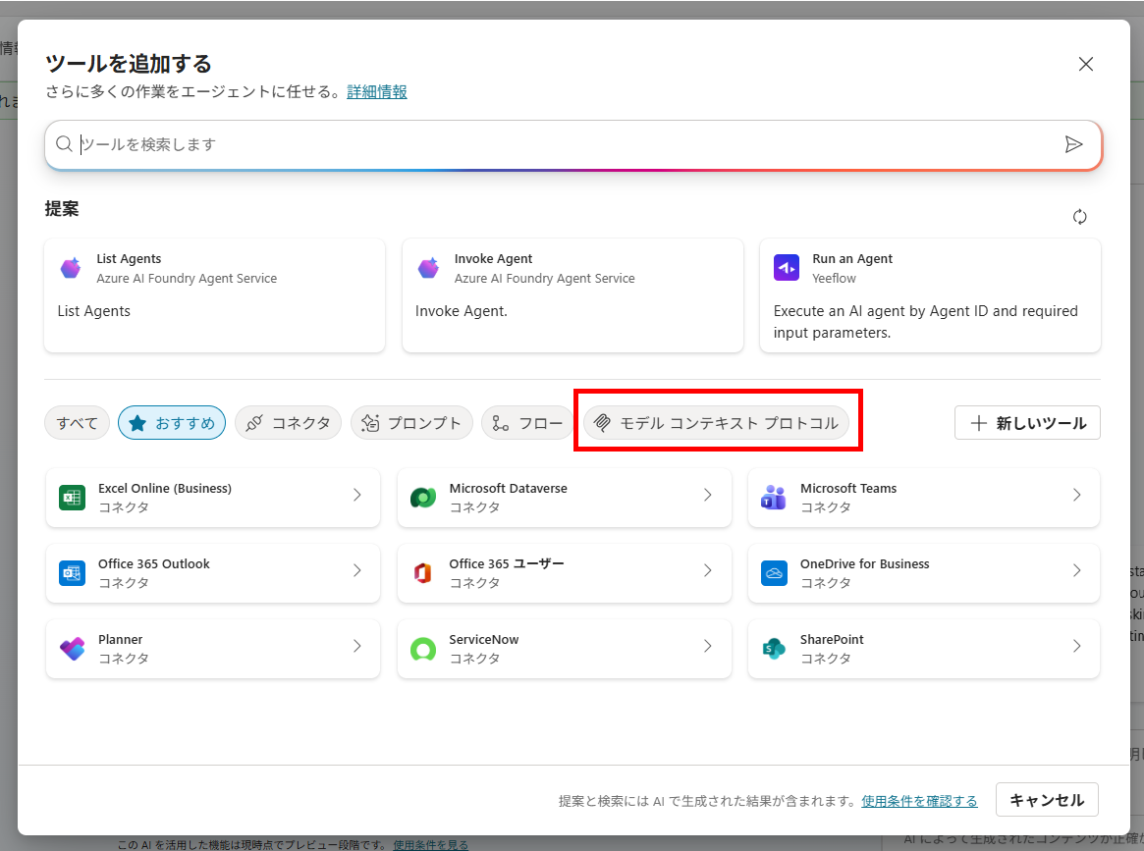Click the 'Invoke Agent.' description text
1144x851 pixels.
tap(462, 310)
